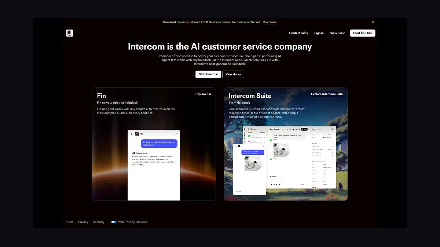Open the Privacy footer link
The width and height of the screenshot is (440, 247).
(83, 222)
